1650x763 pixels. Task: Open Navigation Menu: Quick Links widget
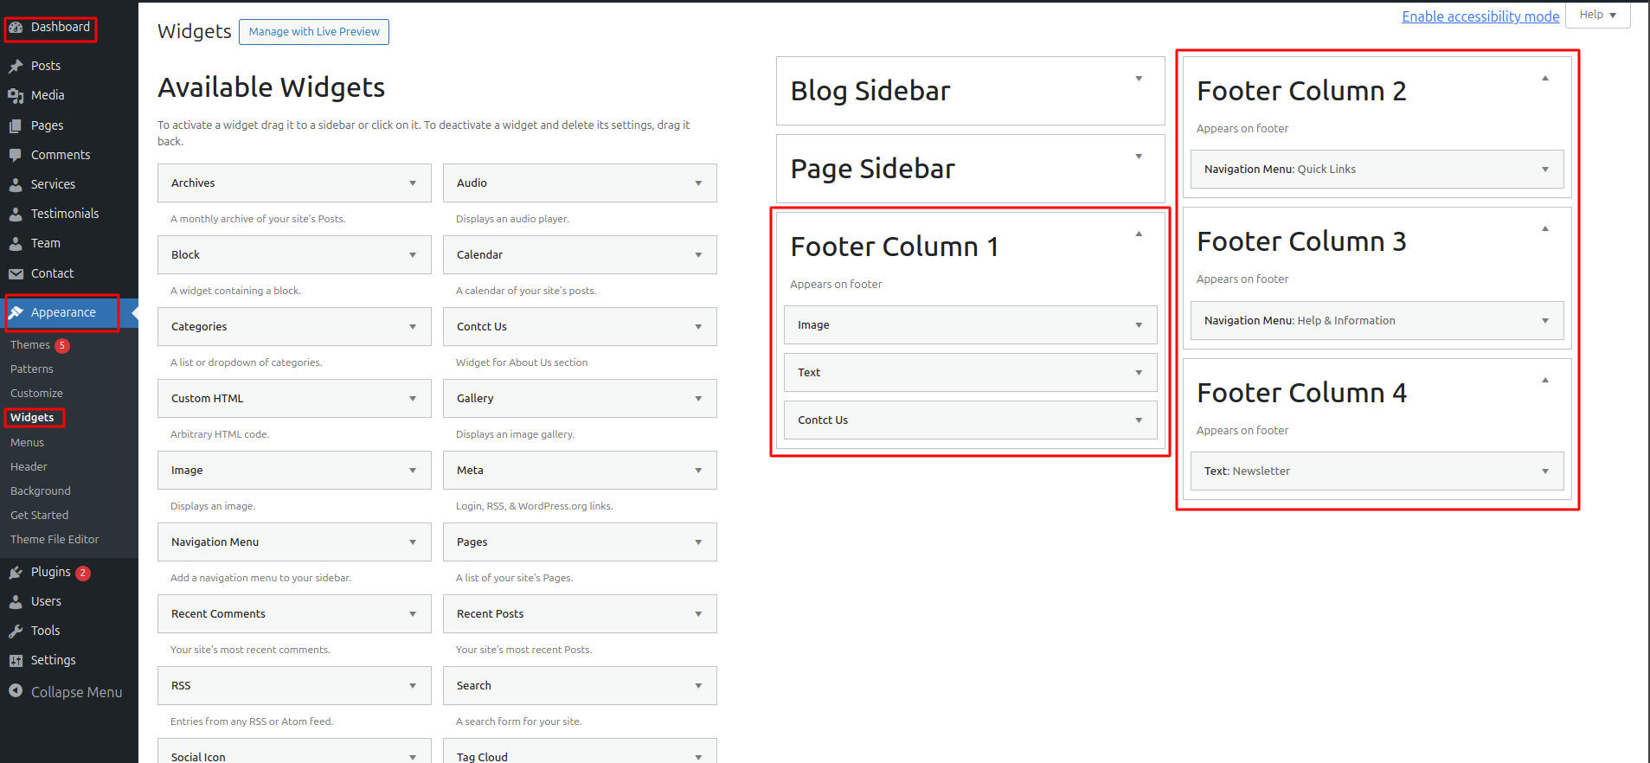coord(1377,169)
